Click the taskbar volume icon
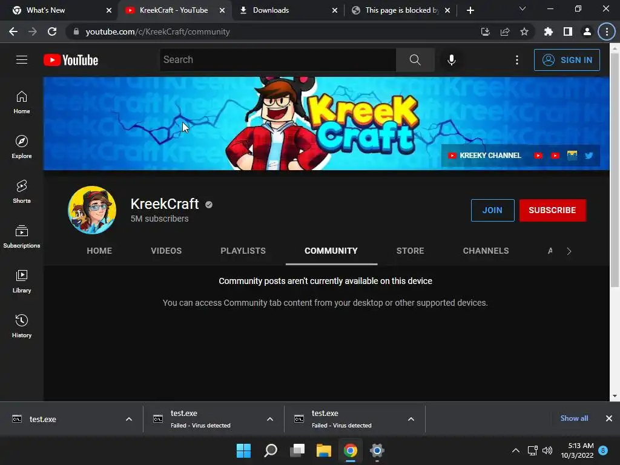Screen dimensions: 620x465 point(547,450)
